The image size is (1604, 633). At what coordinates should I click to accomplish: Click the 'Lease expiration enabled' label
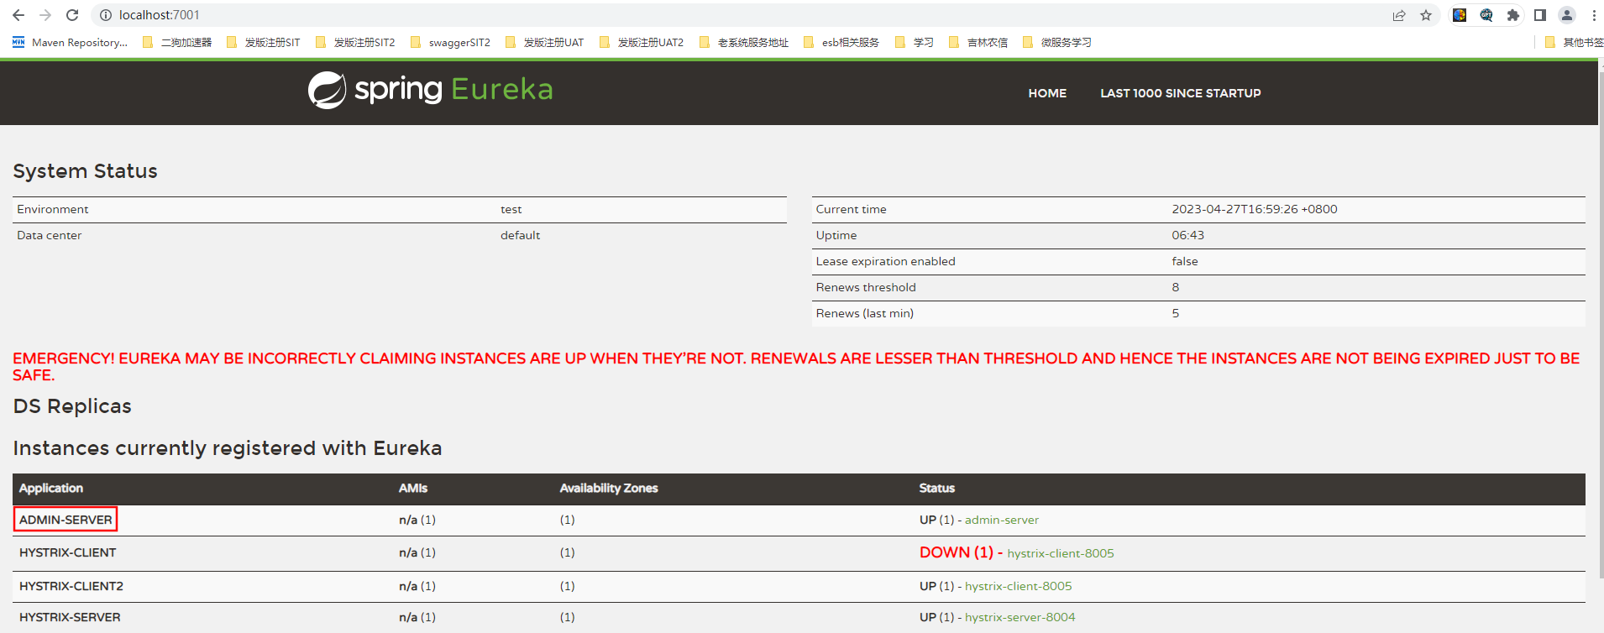click(x=886, y=261)
